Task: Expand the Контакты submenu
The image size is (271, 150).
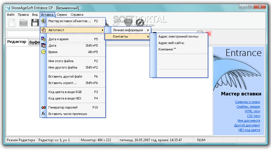Action: pyautogui.click(x=127, y=36)
